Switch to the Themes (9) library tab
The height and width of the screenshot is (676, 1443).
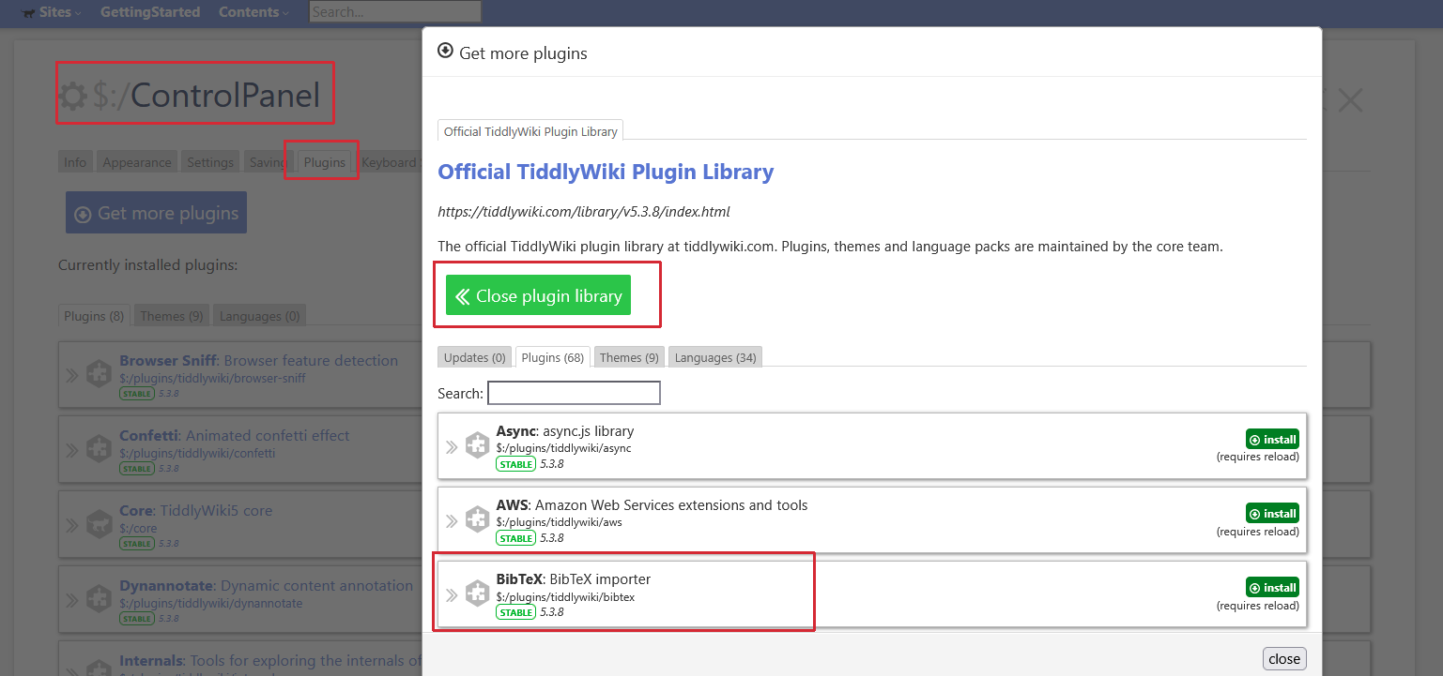pos(629,357)
